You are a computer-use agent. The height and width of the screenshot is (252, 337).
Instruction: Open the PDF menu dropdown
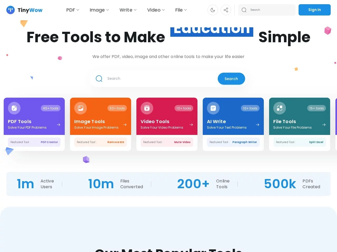tap(72, 10)
